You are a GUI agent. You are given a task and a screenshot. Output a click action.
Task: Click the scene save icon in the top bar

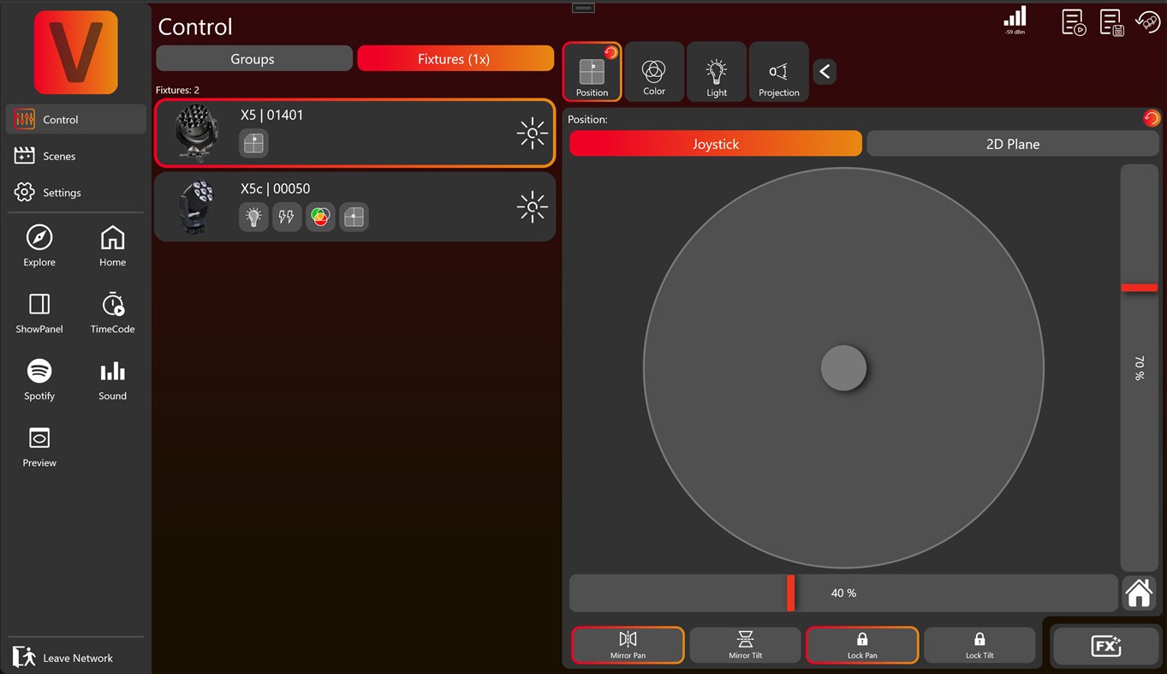pos(1110,22)
